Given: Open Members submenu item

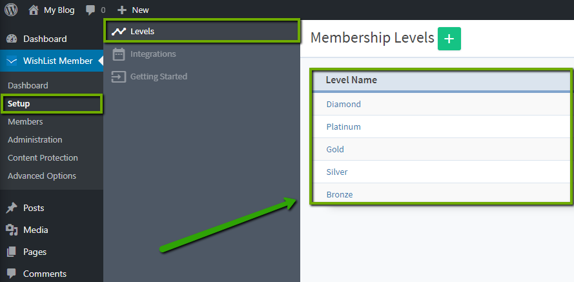Looking at the screenshot, I should 25,121.
